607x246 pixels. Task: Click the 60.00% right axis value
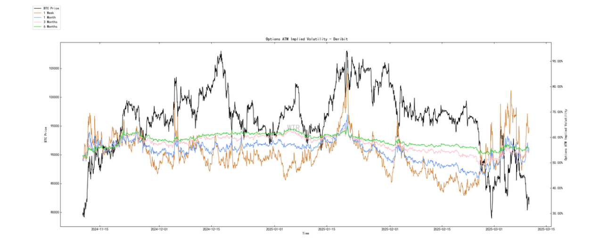point(558,138)
